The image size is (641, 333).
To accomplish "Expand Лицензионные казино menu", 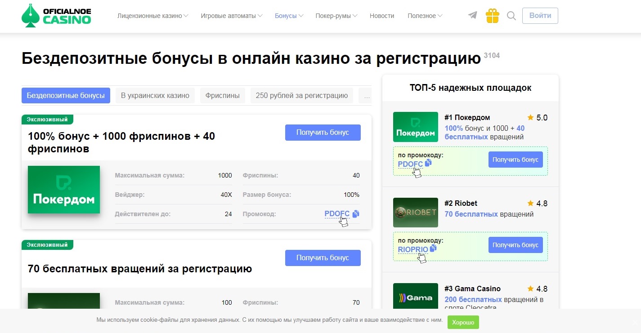I will [153, 16].
